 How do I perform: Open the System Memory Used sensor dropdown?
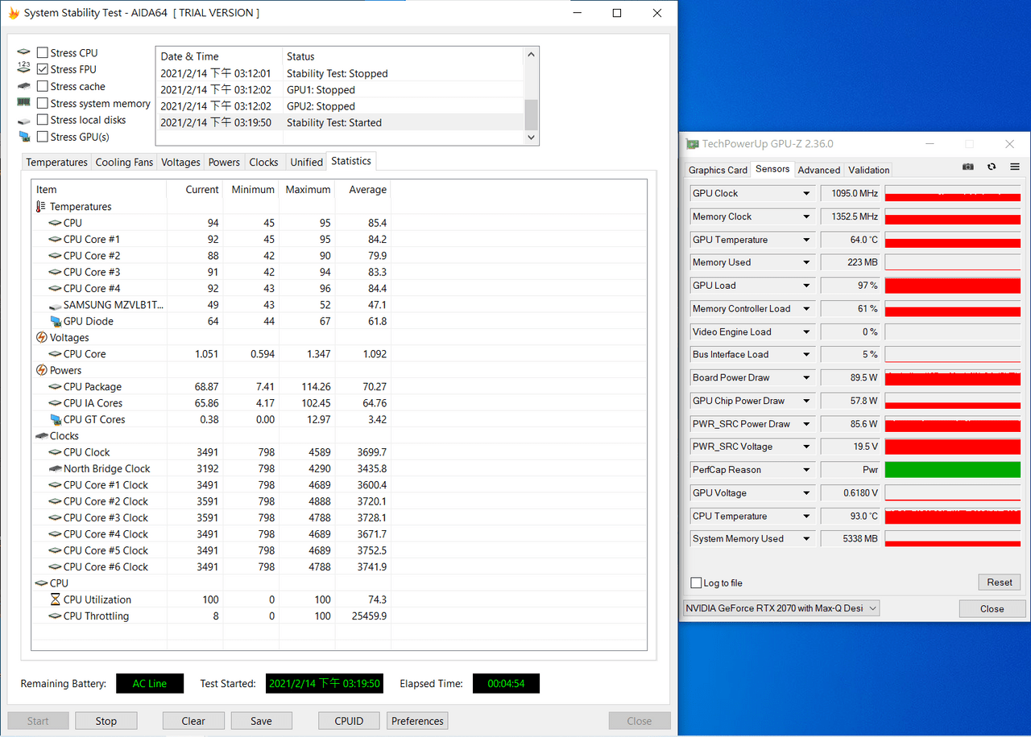click(x=806, y=539)
